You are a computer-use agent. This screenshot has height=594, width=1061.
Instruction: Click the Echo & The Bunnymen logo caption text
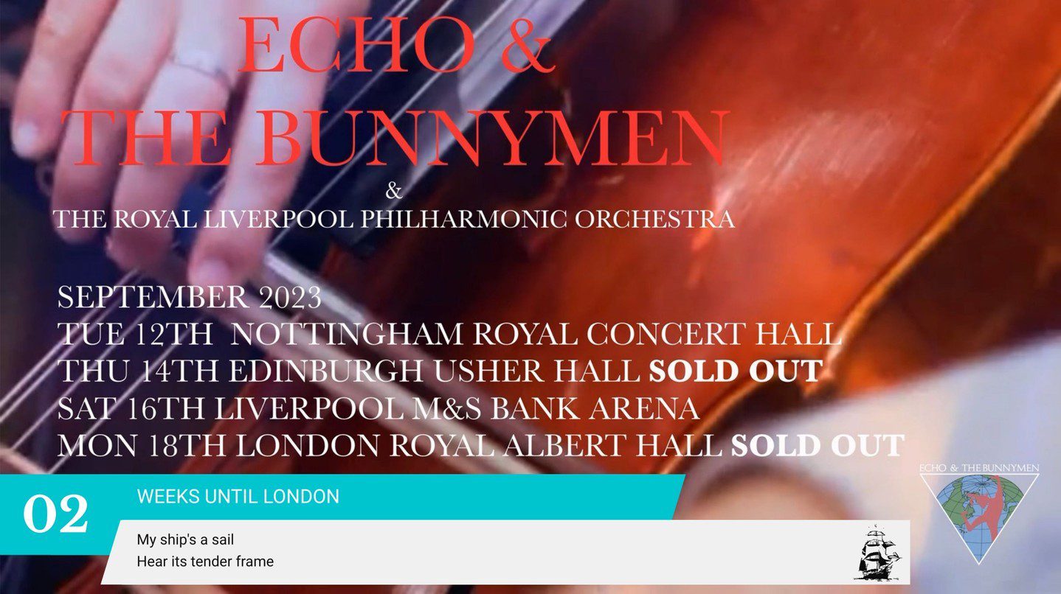coord(979,468)
